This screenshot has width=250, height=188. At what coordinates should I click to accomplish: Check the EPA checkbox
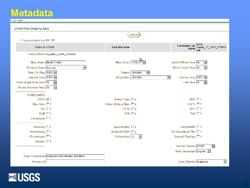133,113
